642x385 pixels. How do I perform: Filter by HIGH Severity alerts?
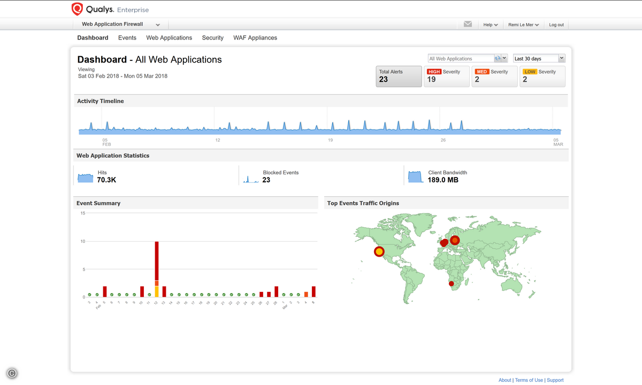point(446,76)
